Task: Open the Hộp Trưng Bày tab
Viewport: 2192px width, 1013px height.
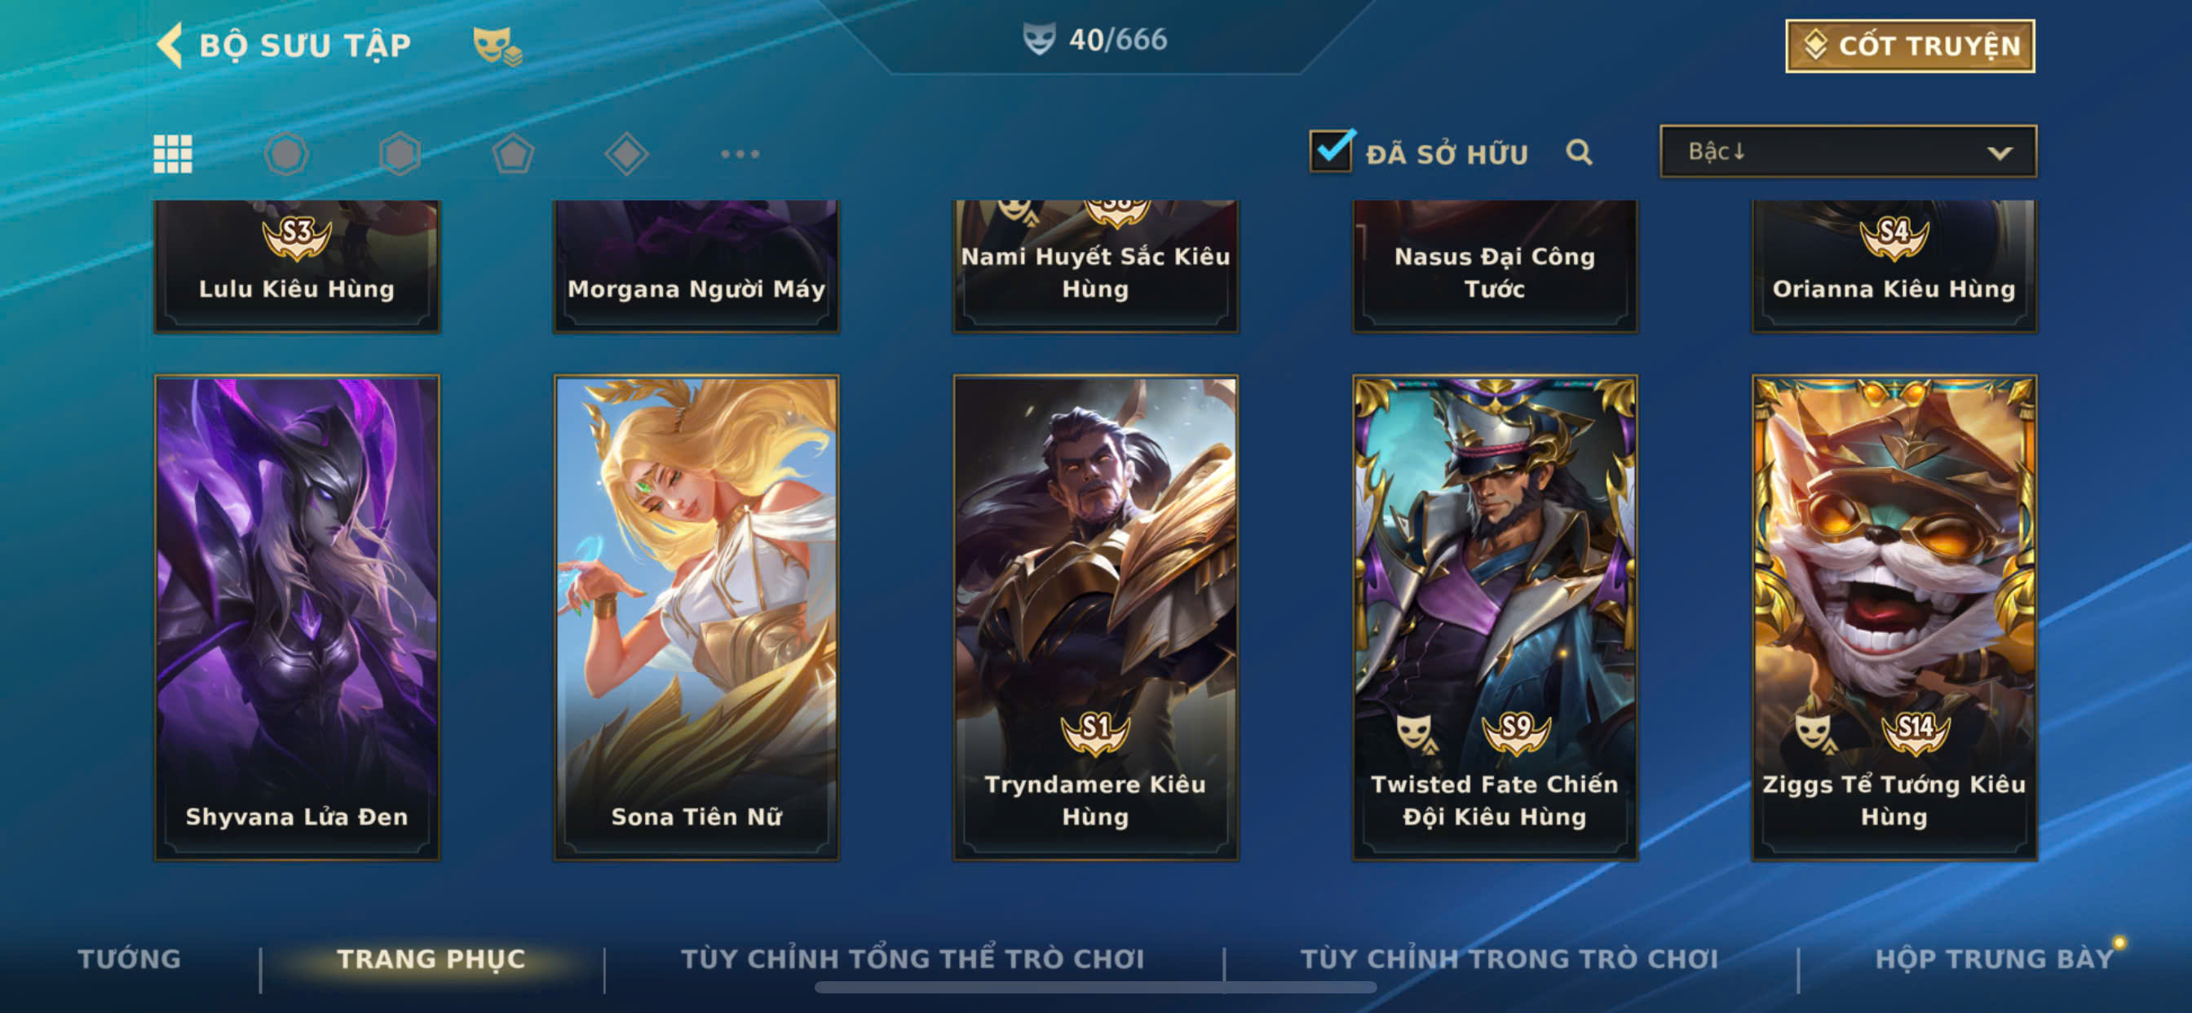Action: click(x=1995, y=958)
